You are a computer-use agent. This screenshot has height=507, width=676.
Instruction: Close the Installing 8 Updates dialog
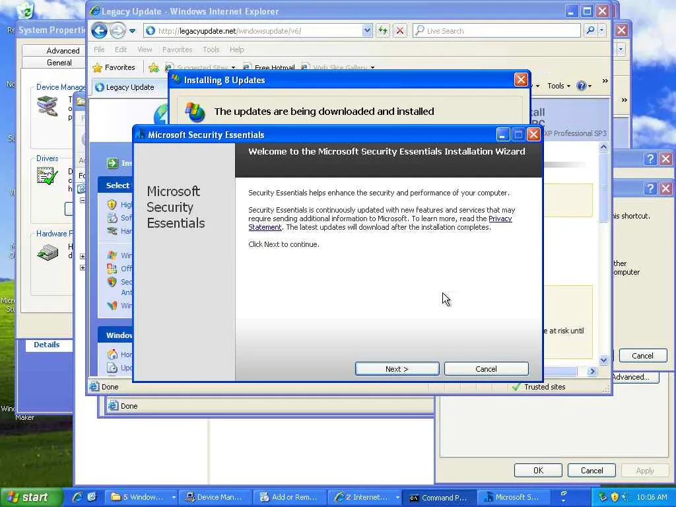tap(521, 80)
